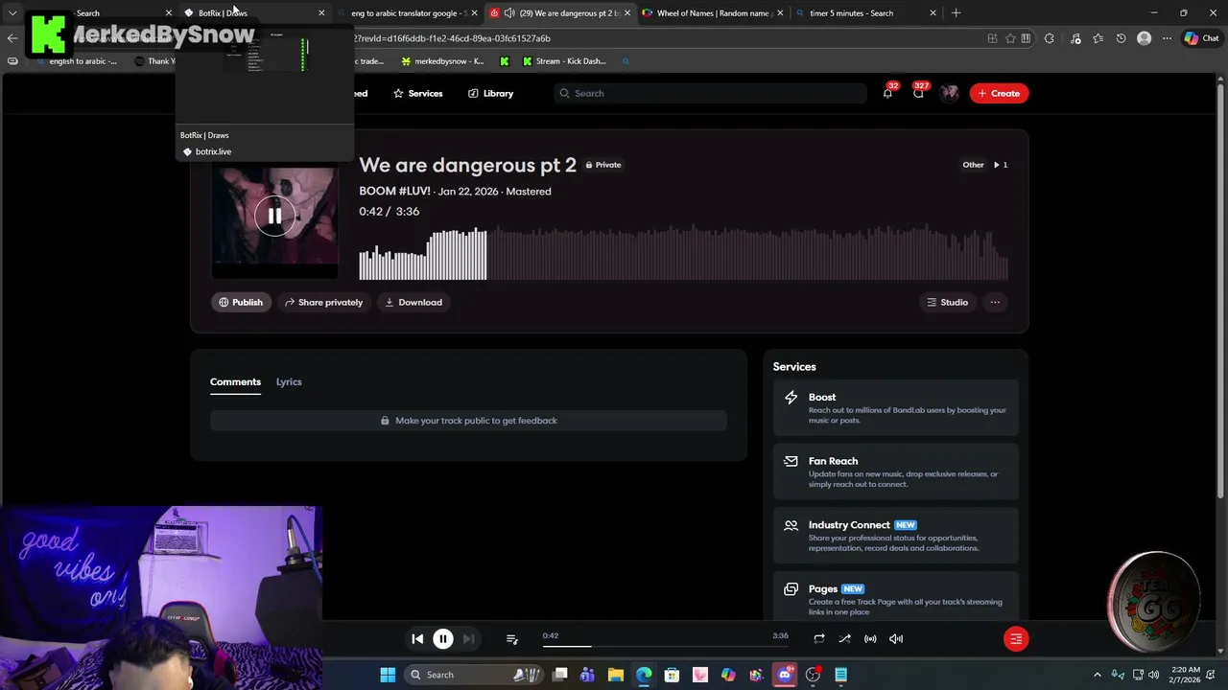This screenshot has width=1228, height=690.
Task: Toggle the volume icon in player bar
Action: click(x=896, y=639)
